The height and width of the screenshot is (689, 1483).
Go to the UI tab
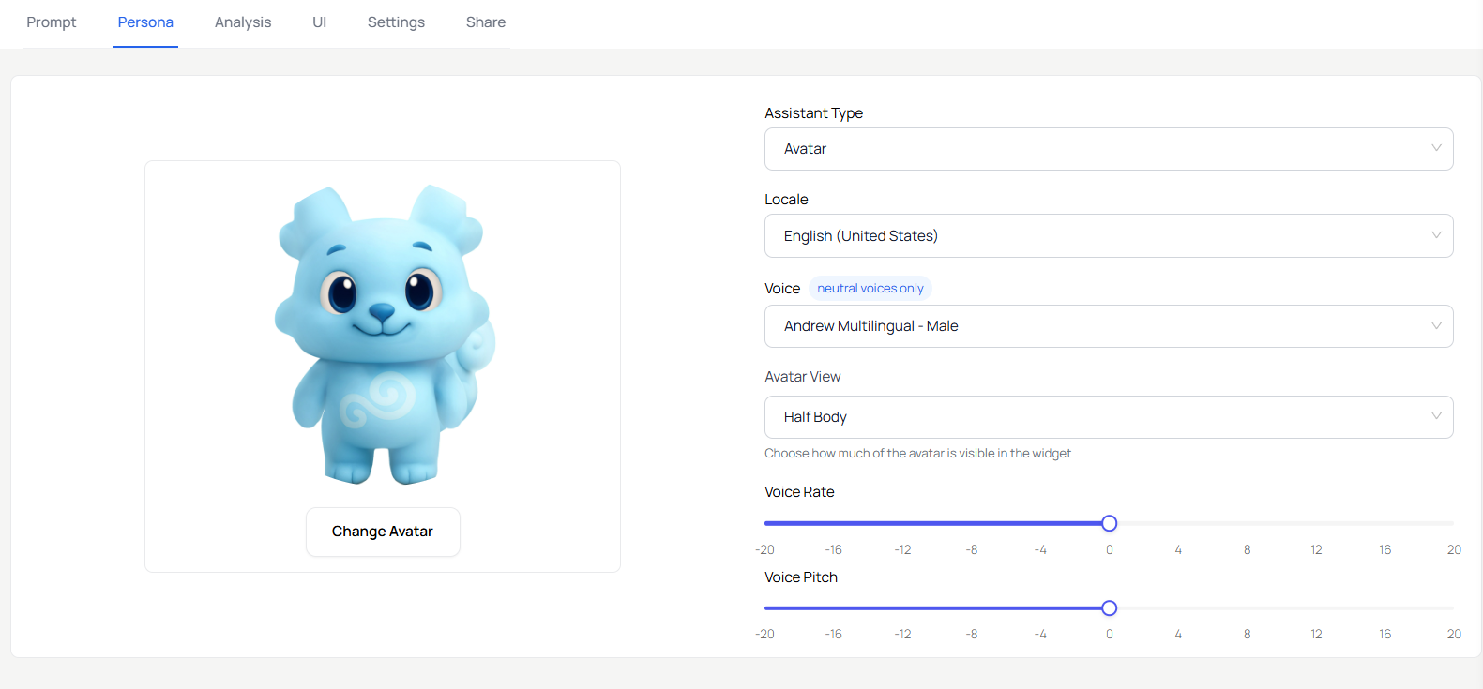(319, 22)
